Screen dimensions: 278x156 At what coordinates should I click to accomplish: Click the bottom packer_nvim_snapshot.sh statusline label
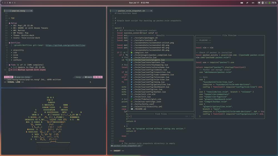[x=127, y=146]
